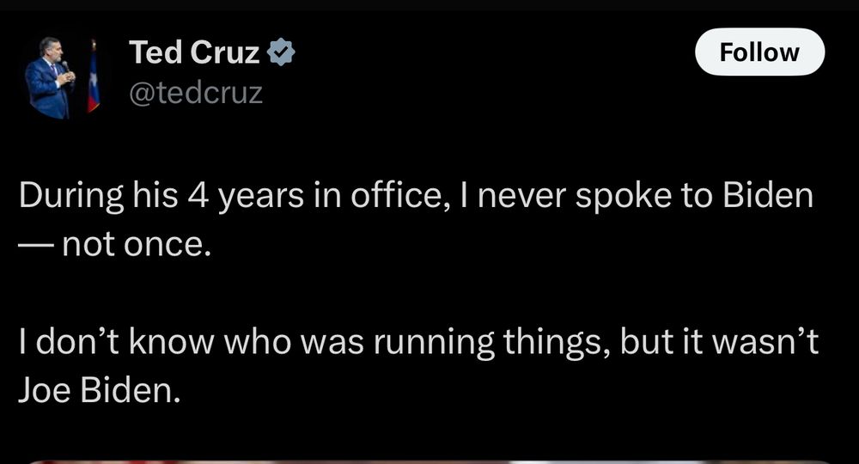Open the media preview below the tweet

click(x=429, y=461)
